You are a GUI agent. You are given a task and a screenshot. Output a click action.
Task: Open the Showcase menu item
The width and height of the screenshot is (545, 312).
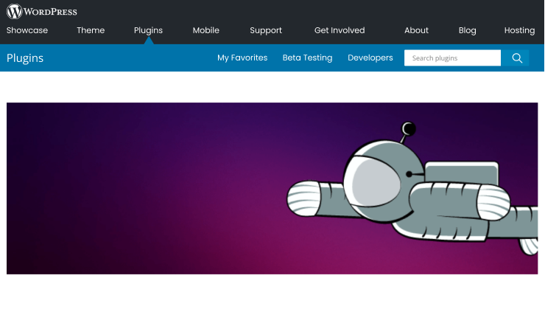27,30
